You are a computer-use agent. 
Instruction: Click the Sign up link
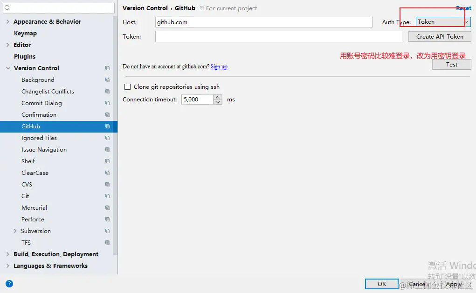click(219, 67)
